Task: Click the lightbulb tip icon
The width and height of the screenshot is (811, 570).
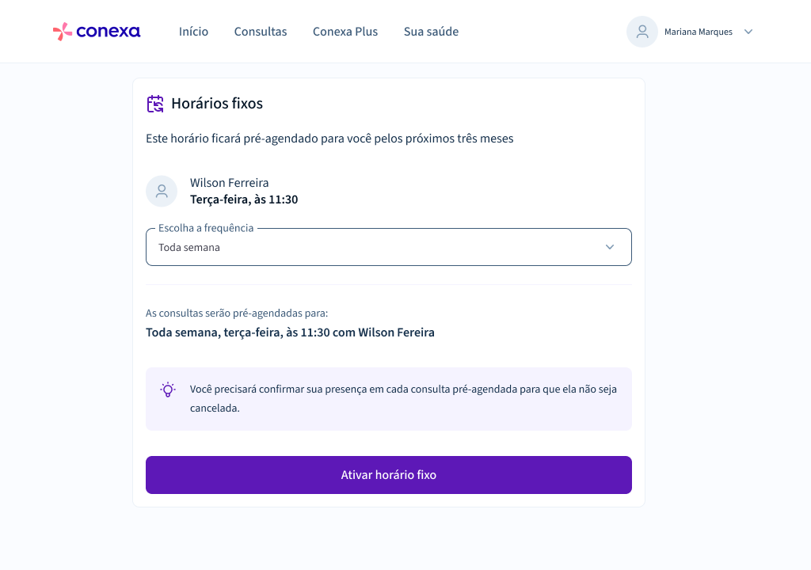Action: (x=168, y=389)
